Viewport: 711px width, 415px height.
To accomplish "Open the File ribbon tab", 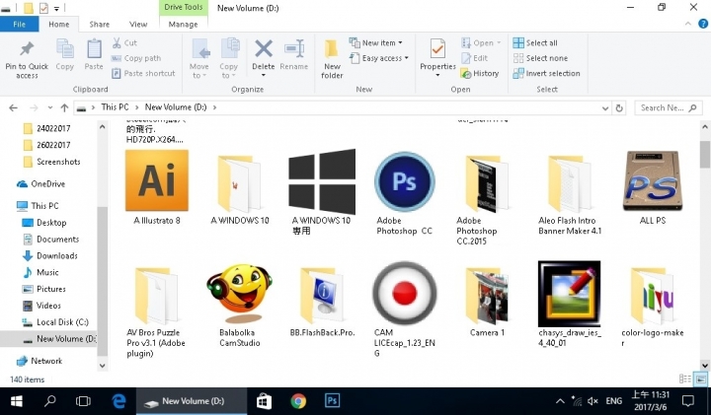I will click(x=19, y=24).
